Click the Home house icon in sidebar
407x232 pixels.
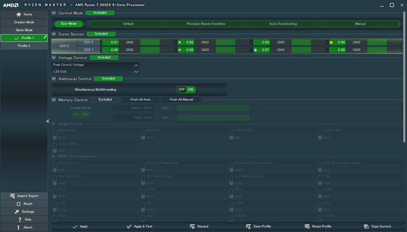tap(18, 15)
